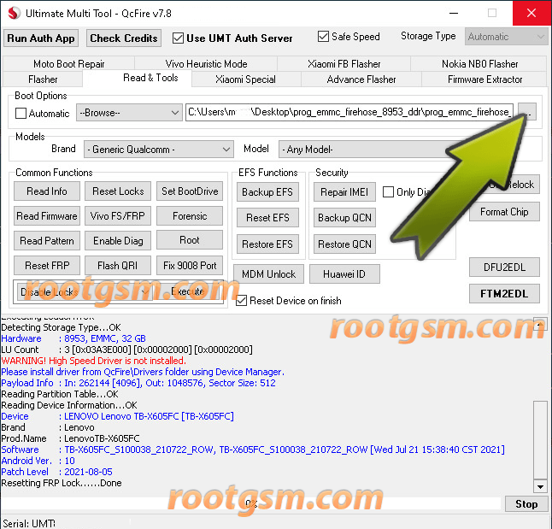Disable the Safe Speed checkbox

pyautogui.click(x=323, y=36)
